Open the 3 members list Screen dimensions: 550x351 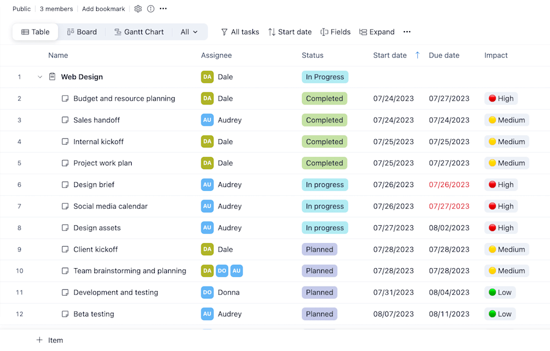[x=56, y=9]
